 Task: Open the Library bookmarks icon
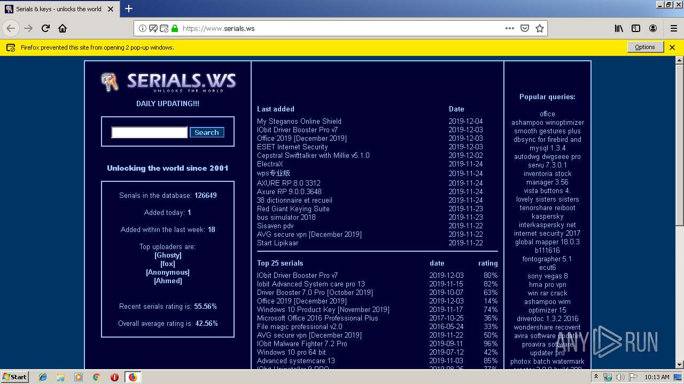(619, 28)
